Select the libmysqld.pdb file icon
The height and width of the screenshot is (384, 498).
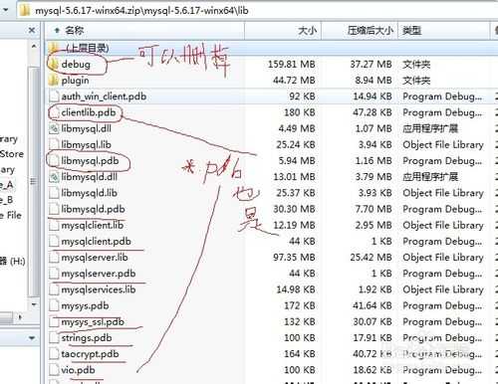pos(54,209)
